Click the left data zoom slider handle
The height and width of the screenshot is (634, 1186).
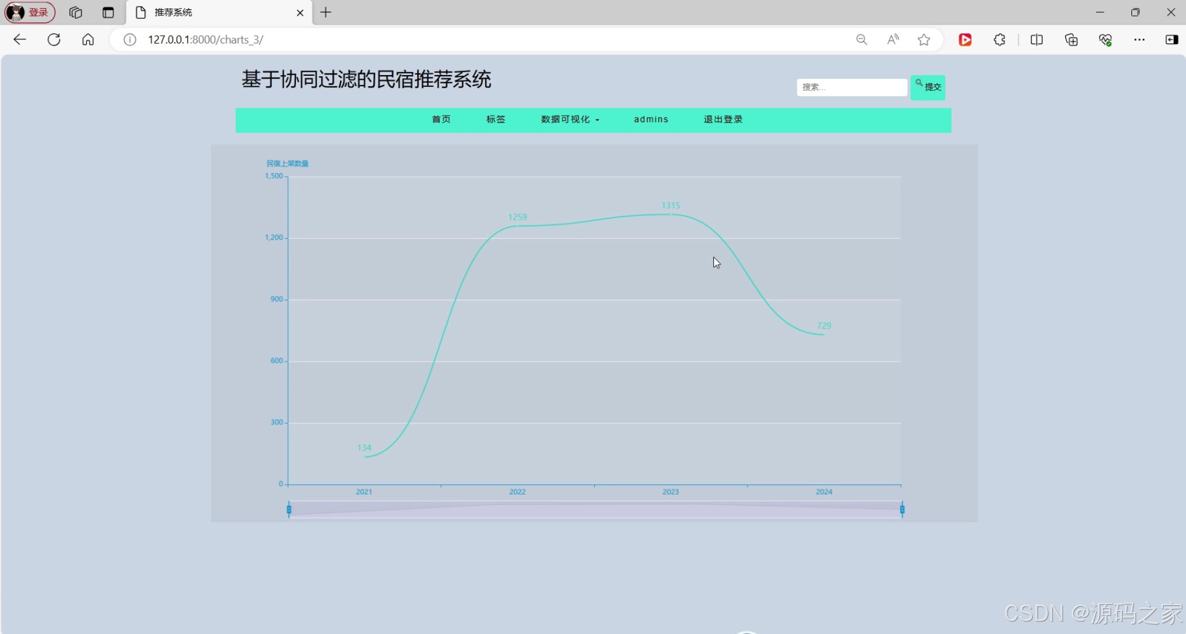[x=289, y=509]
